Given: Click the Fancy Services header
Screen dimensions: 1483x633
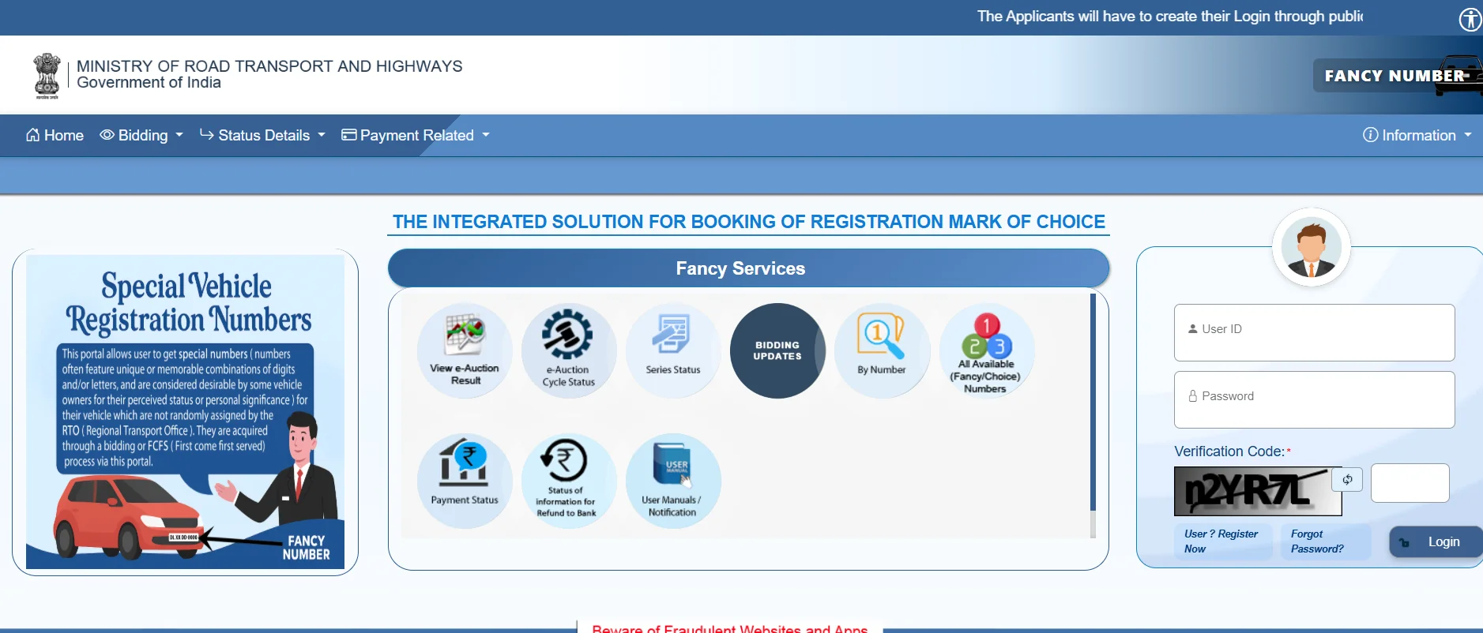Looking at the screenshot, I should coord(748,268).
